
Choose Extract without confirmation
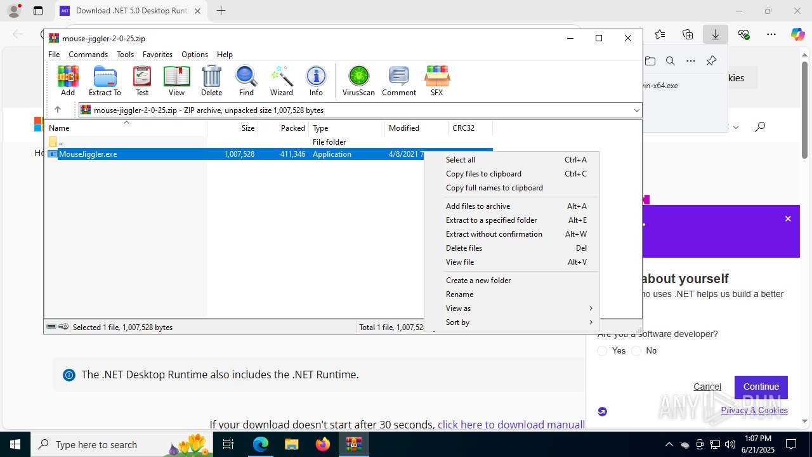coord(512,234)
